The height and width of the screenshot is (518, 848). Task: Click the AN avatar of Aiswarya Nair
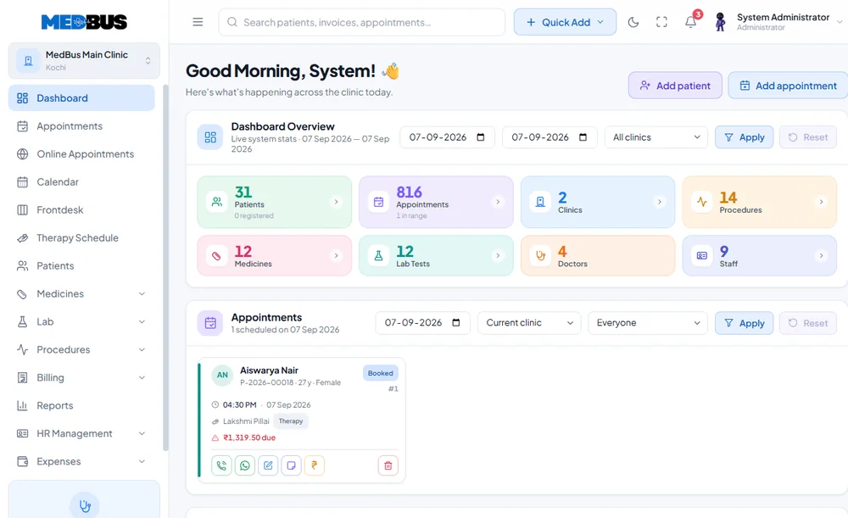click(x=222, y=376)
